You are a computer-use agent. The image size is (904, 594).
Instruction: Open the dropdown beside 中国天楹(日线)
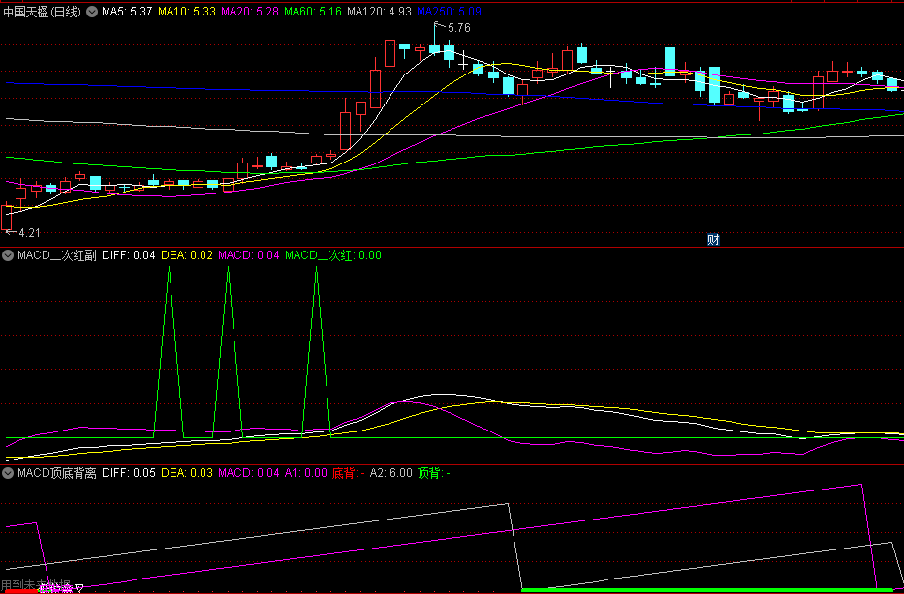(x=92, y=12)
